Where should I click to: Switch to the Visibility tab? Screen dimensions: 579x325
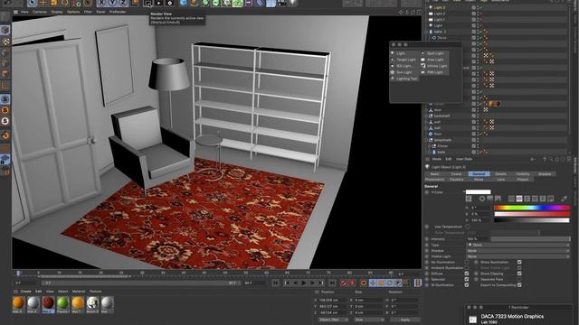523,174
